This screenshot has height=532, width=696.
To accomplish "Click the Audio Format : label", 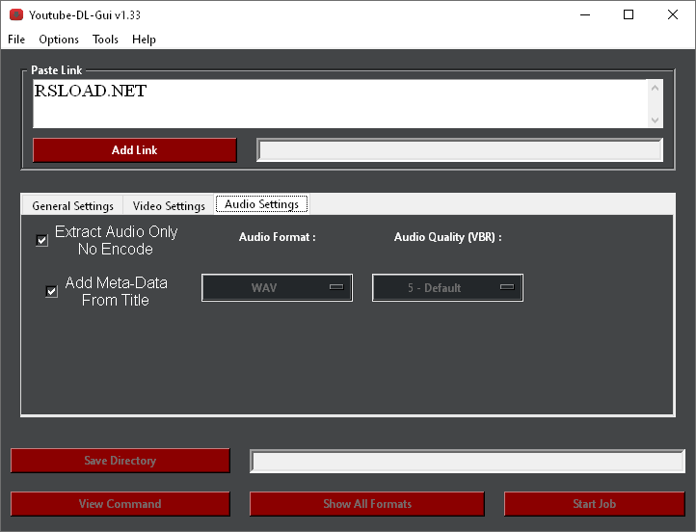I will pyautogui.click(x=277, y=237).
